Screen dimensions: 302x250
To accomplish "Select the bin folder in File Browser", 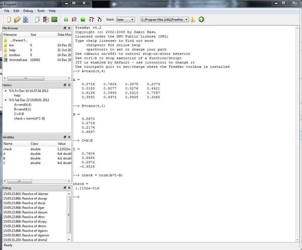I will tap(12, 45).
